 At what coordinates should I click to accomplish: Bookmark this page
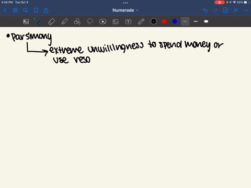click(x=36, y=10)
